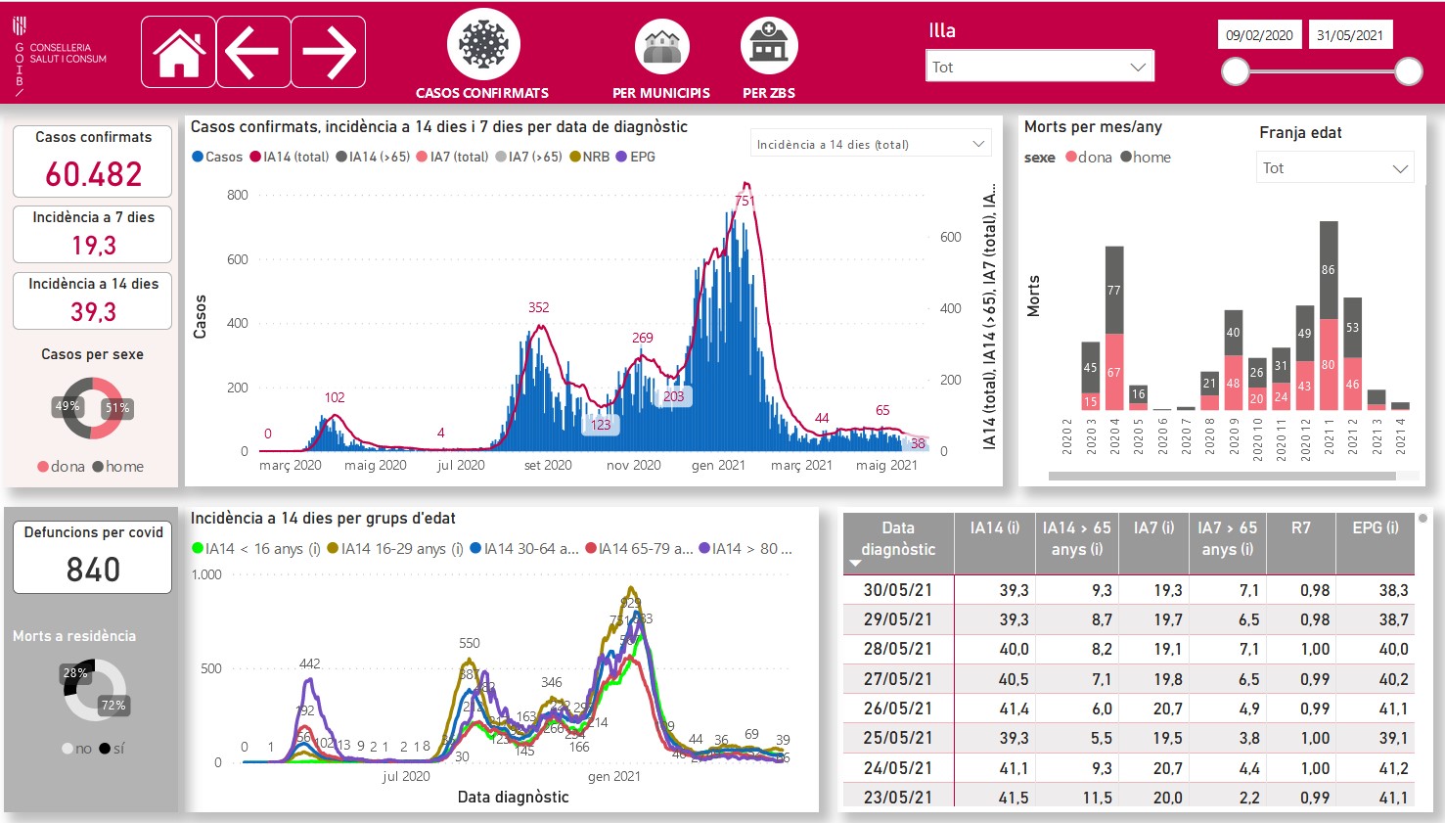This screenshot has height=823, width=1445.
Task: Go back using the left arrow icon
Action: (252, 52)
